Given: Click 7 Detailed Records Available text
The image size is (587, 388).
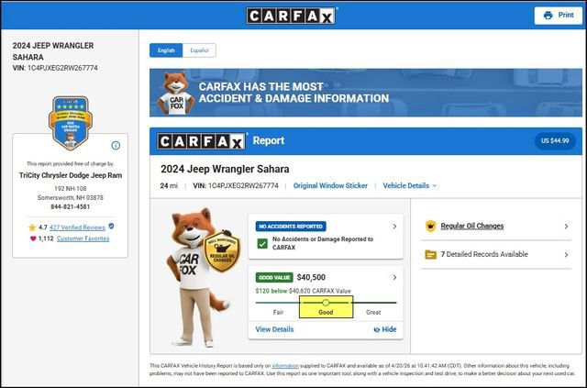Looking at the screenshot, I should [x=484, y=254].
